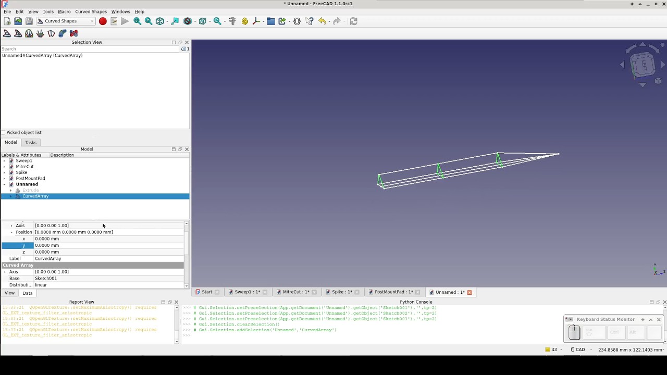Expand the MitreCut document tree node

click(x=5, y=167)
